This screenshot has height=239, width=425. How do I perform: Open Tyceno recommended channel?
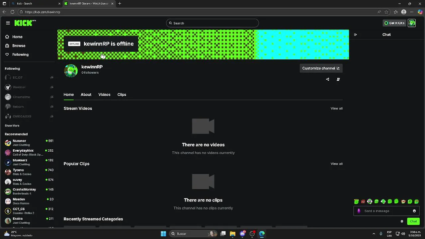(29, 172)
